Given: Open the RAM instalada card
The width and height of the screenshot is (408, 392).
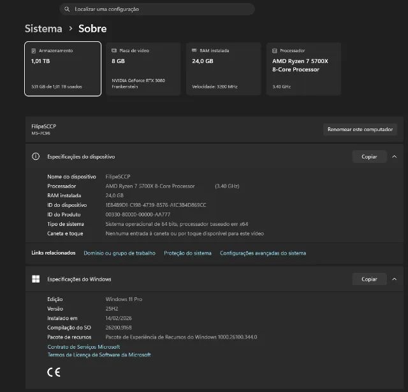Looking at the screenshot, I should click(x=224, y=69).
